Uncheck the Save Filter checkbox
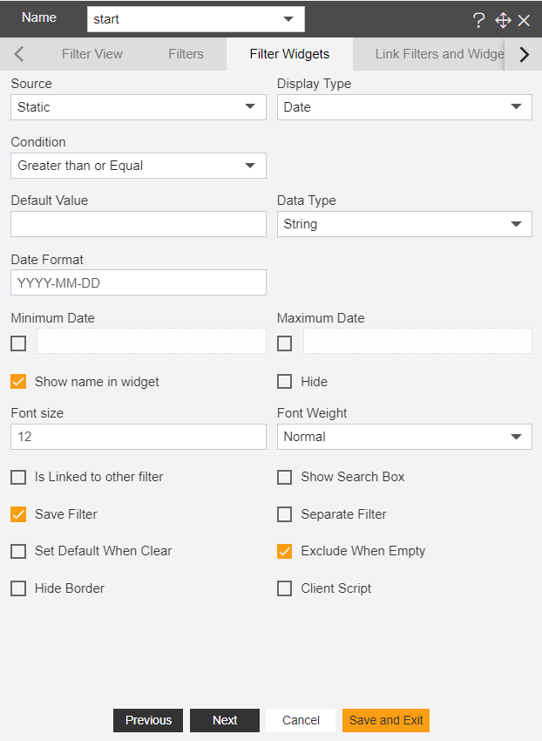 point(18,514)
